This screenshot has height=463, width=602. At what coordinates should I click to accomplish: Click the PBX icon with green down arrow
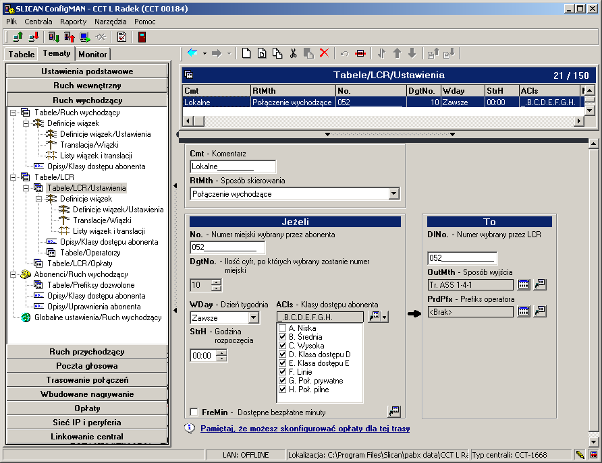point(54,37)
